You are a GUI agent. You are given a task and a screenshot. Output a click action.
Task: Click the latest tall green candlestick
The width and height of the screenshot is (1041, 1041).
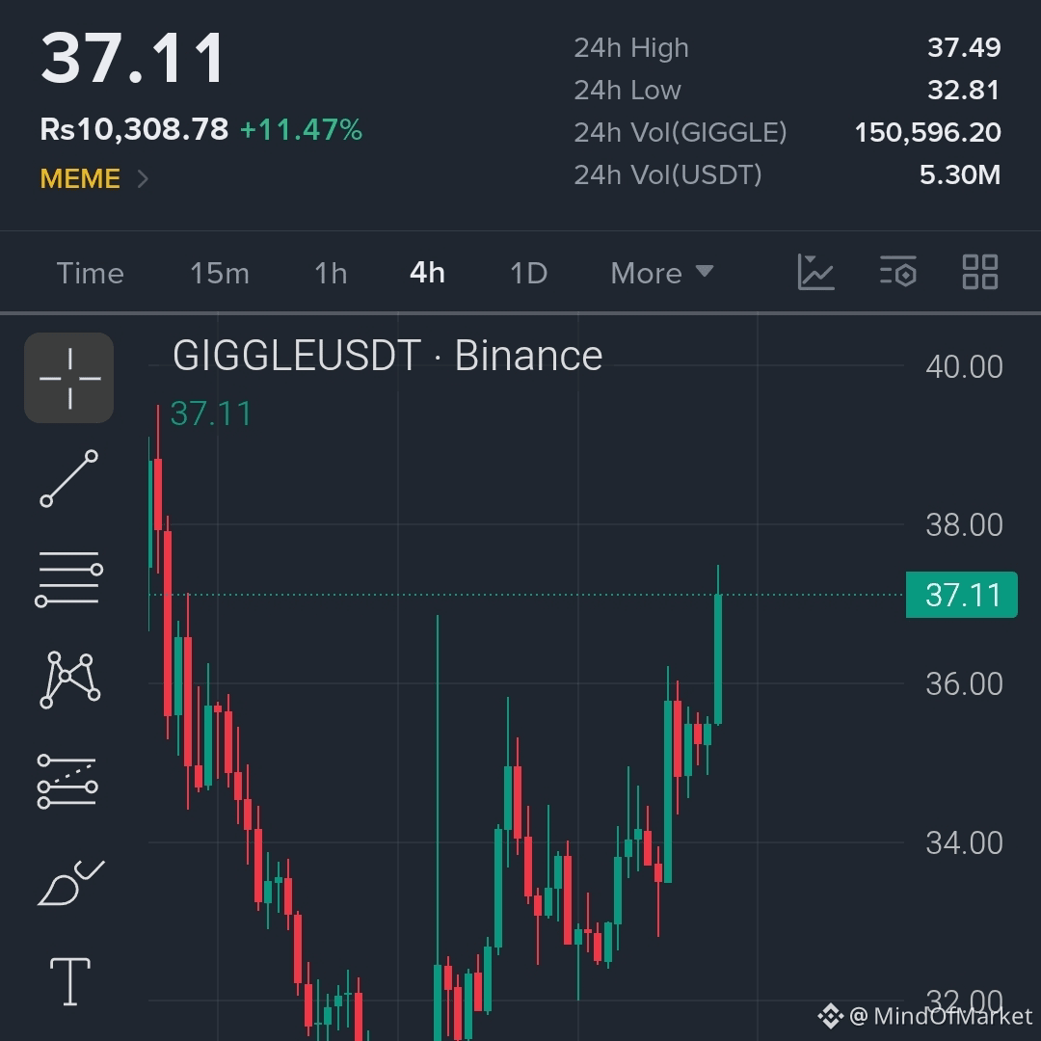point(718,658)
